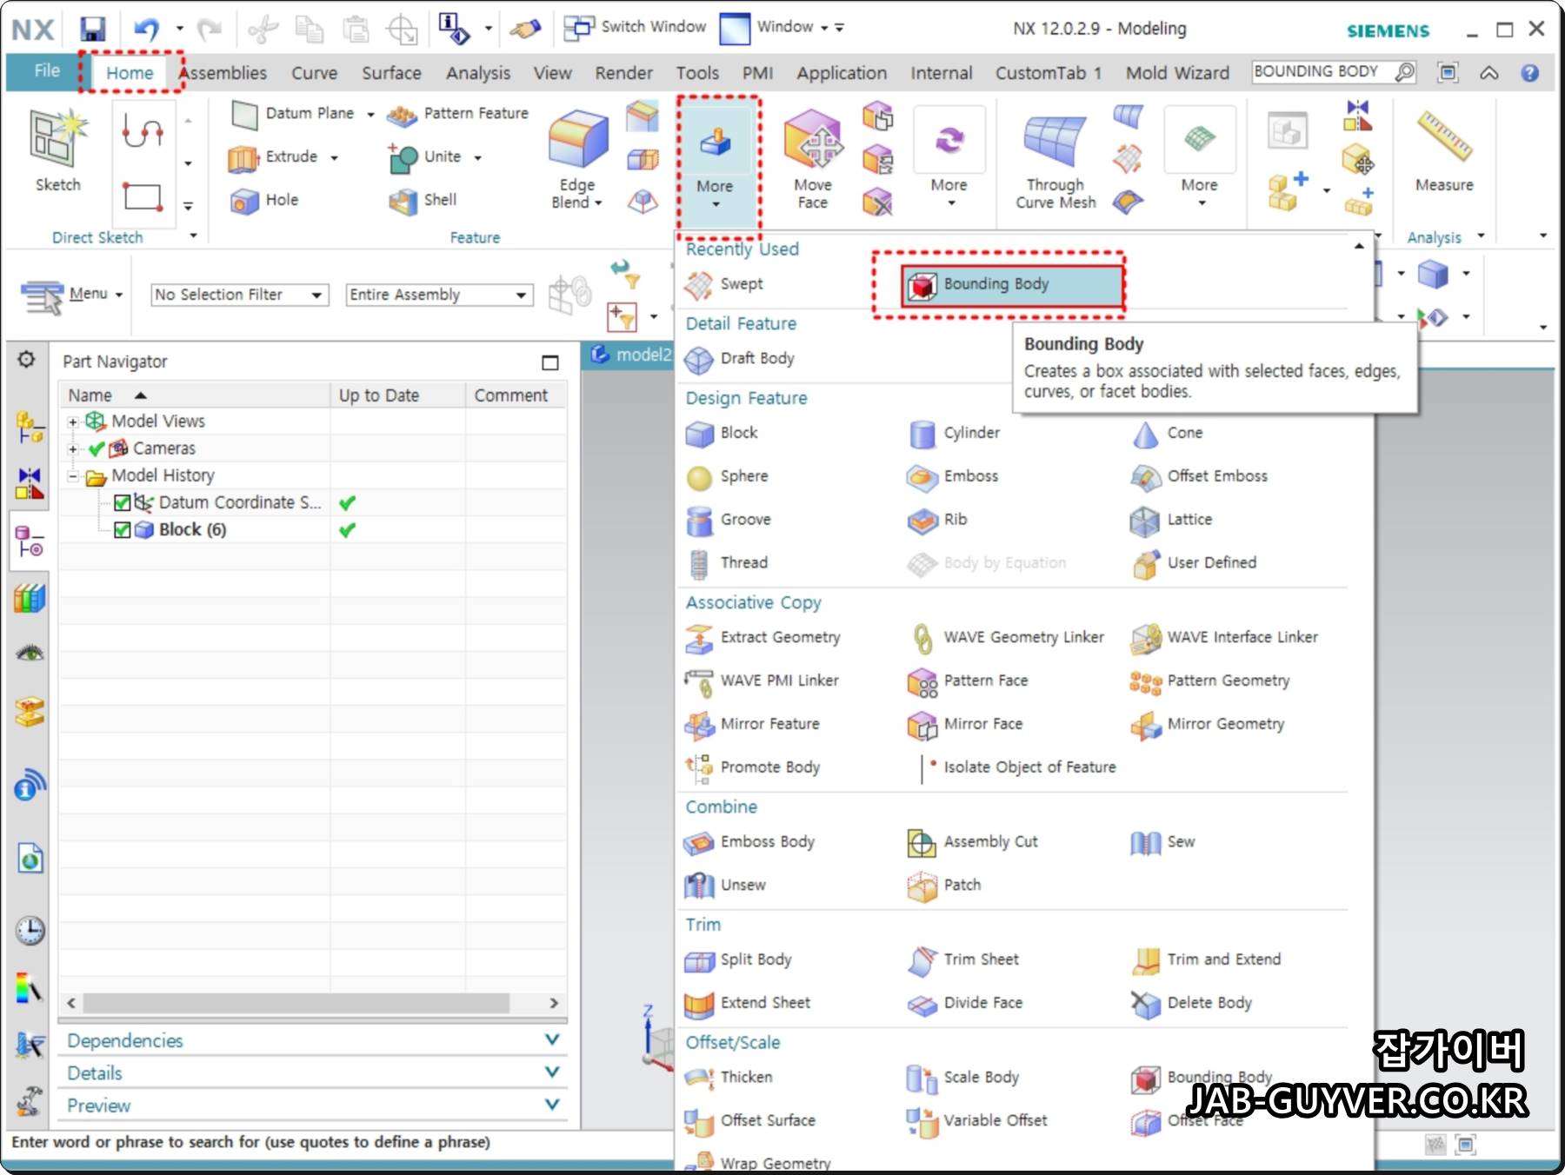Open the Move Face tool

(x=812, y=158)
